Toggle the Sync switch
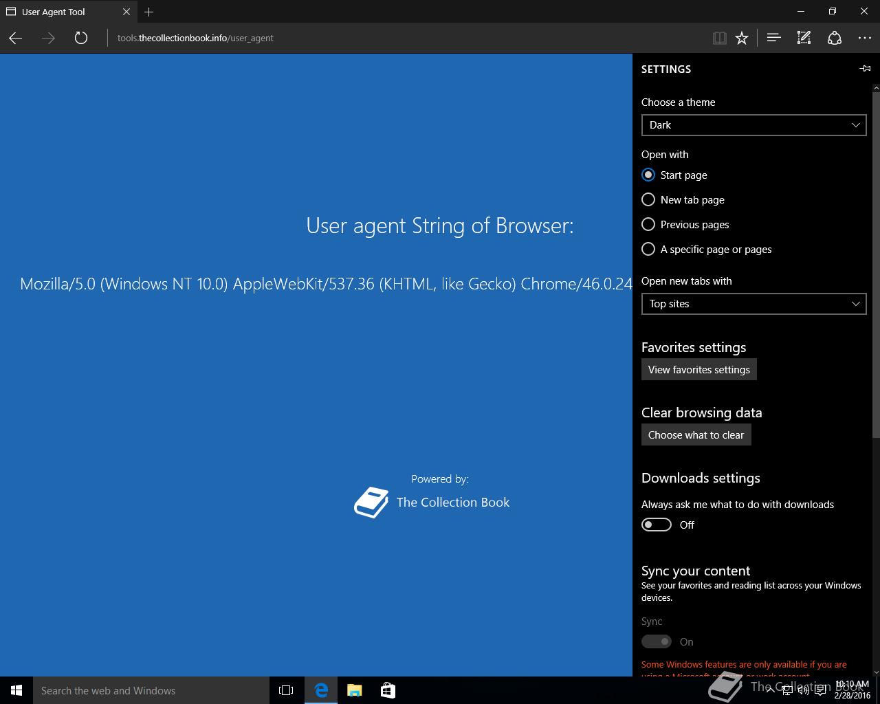880x704 pixels. [656, 641]
